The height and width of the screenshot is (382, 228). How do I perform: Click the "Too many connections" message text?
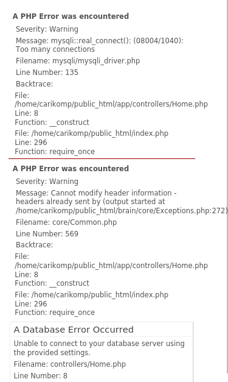55,49
